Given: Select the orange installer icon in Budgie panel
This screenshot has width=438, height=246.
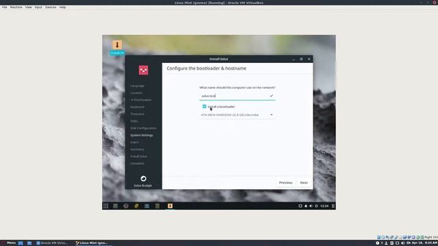Looking at the screenshot, I should click(x=170, y=206).
